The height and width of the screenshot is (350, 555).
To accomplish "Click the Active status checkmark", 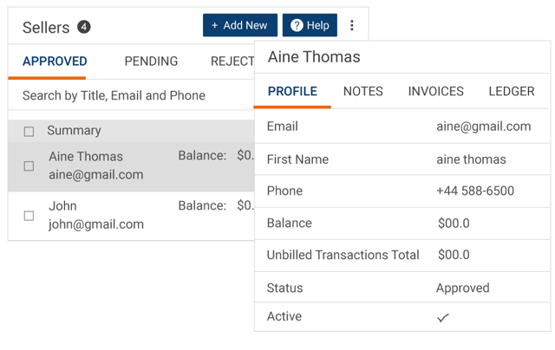I will [442, 318].
